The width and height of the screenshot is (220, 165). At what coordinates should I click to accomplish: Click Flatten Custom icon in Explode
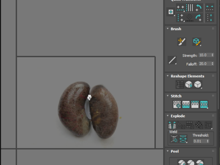coord(208,125)
